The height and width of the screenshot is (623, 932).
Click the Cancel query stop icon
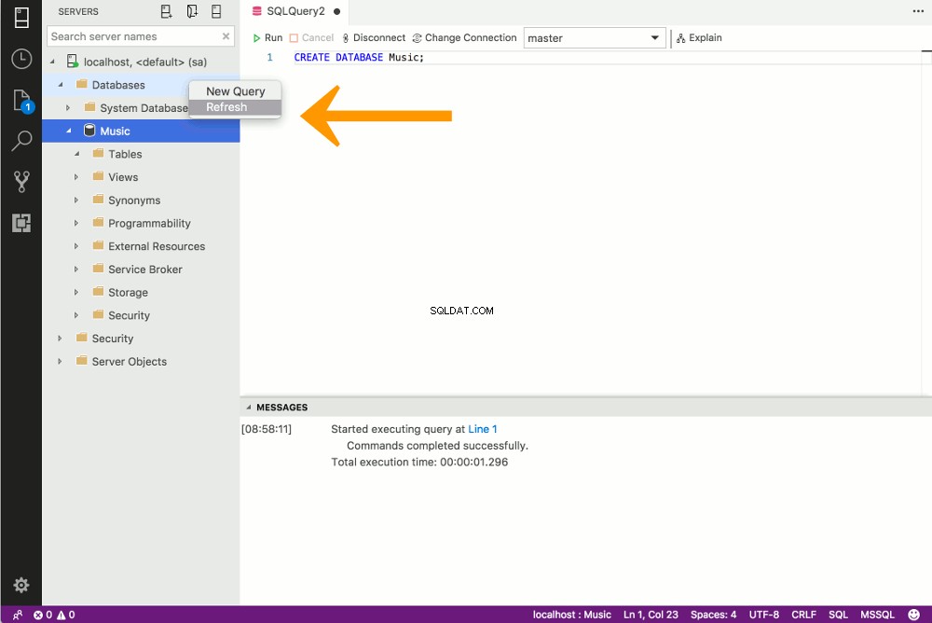tap(294, 38)
